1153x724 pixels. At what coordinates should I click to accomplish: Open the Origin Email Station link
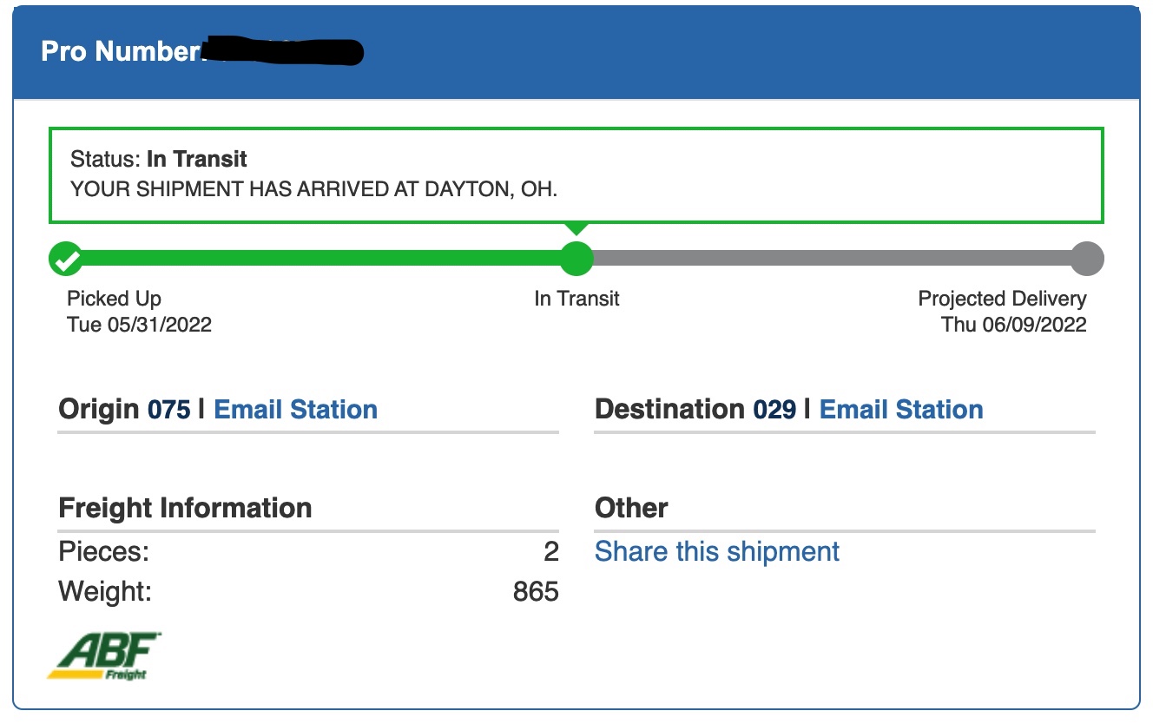coord(295,410)
